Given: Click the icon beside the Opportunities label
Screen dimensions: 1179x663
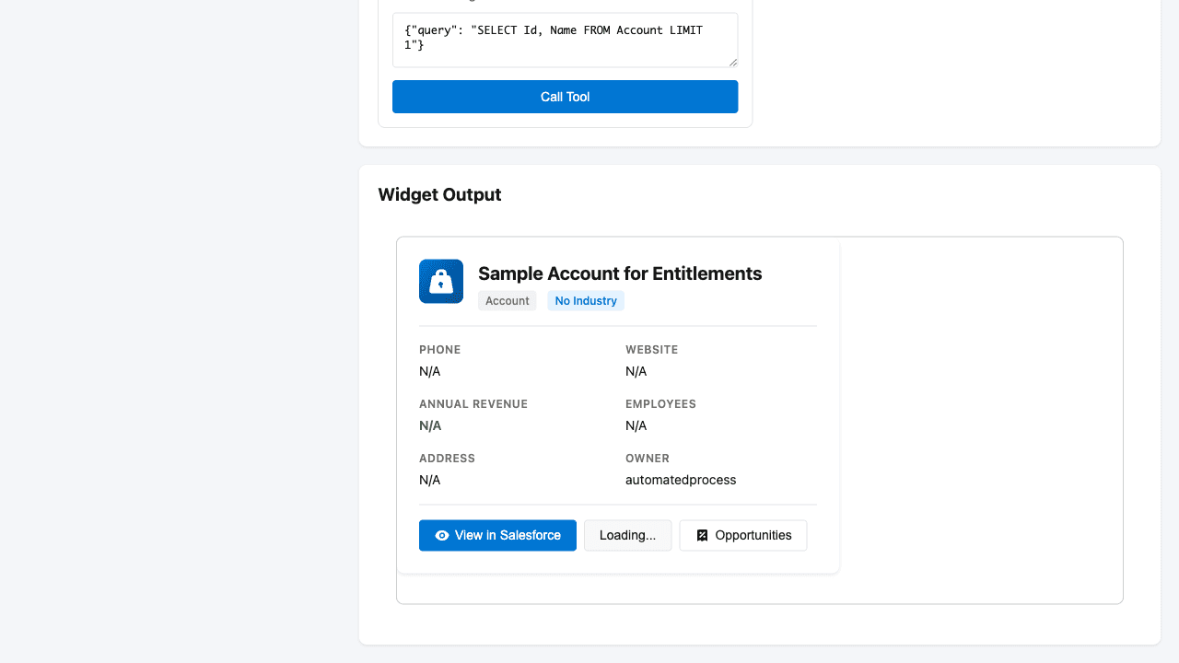Looking at the screenshot, I should click(702, 535).
